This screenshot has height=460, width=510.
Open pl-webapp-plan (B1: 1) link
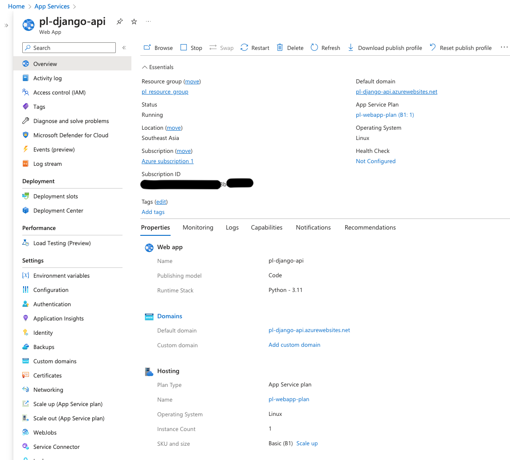point(385,115)
